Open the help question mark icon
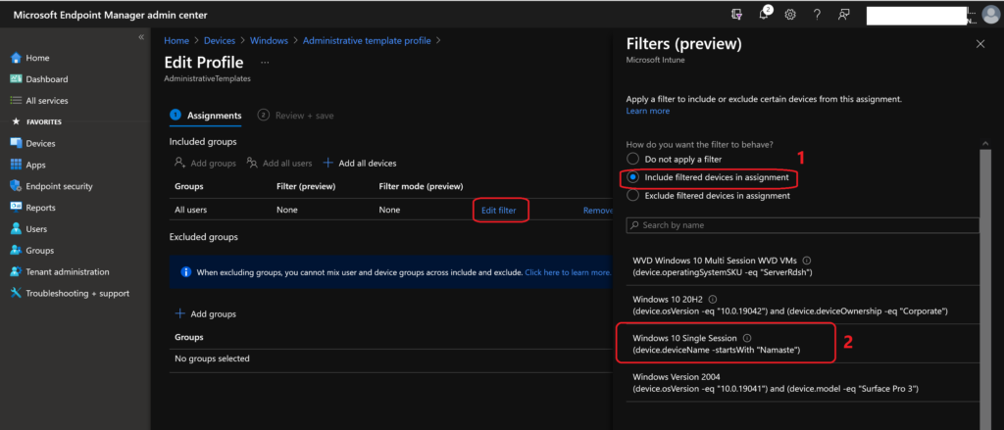This screenshot has height=430, width=1004. tap(817, 15)
